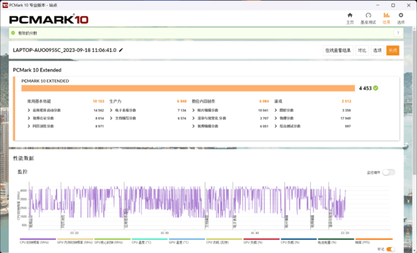This screenshot has width=417, height=253.
Task: Click the 选项 button in result header
Action: (377, 51)
